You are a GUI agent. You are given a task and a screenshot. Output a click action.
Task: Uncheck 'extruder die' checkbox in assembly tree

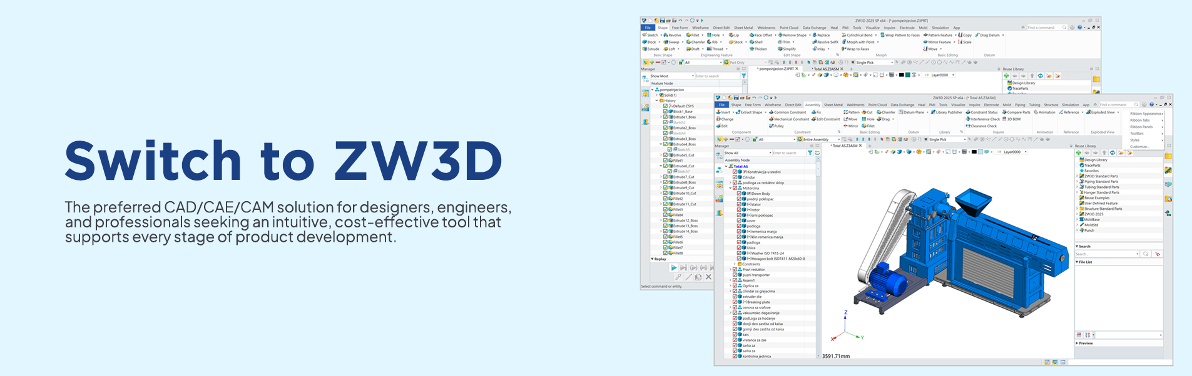735,297
